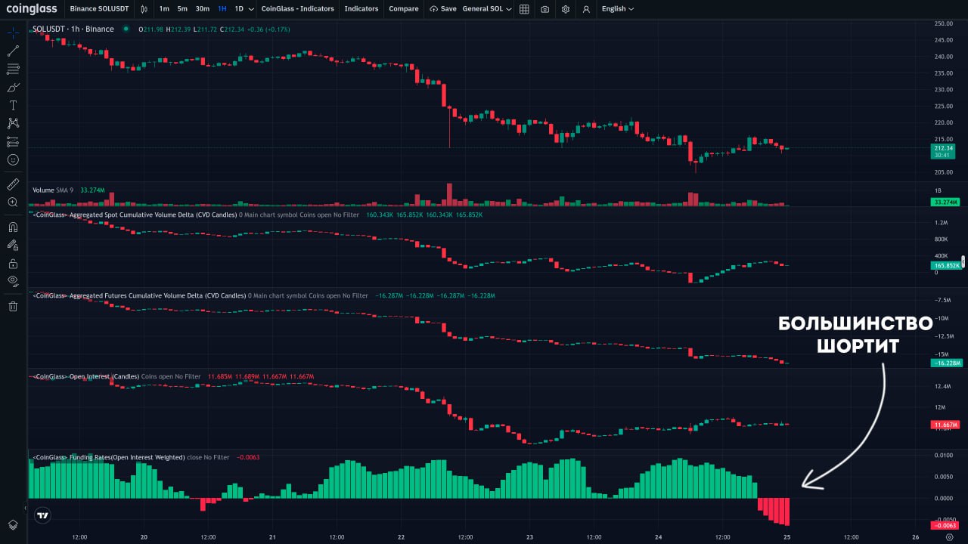Expand the 1D timeframe dropdown
This screenshot has height=544, width=968.
click(x=244, y=9)
